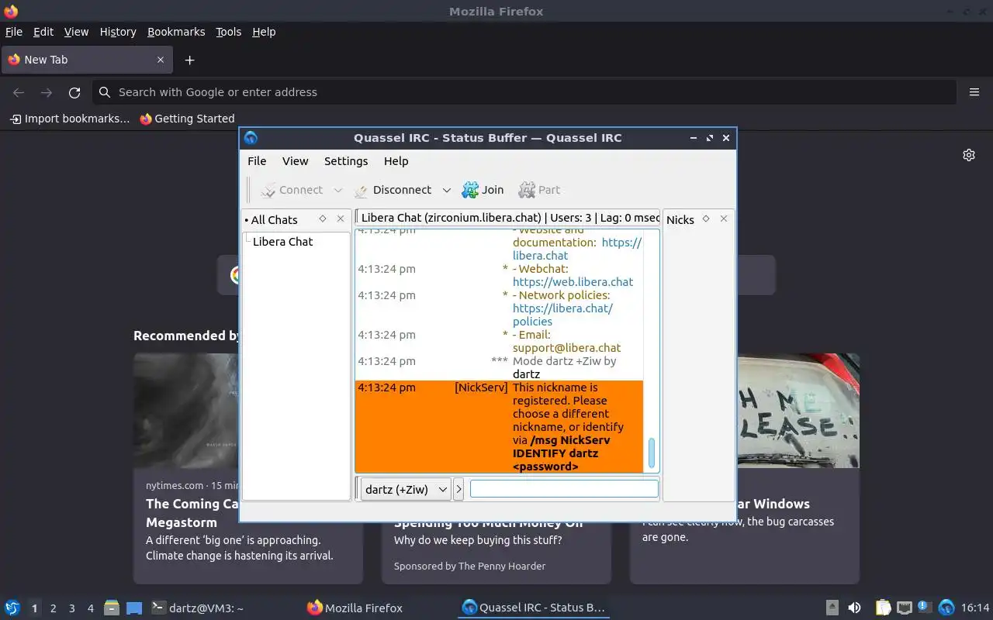Open the Quassel Help menu
The height and width of the screenshot is (620, 993).
(396, 161)
